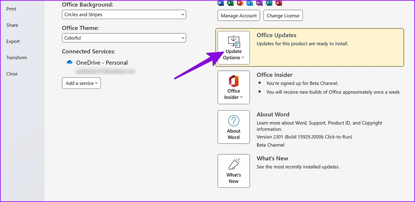Click the About Word button
The image size is (415, 202).
click(234, 127)
